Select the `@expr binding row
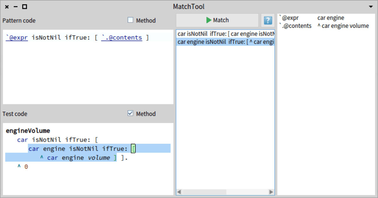378x198 pixels. (x=327, y=18)
